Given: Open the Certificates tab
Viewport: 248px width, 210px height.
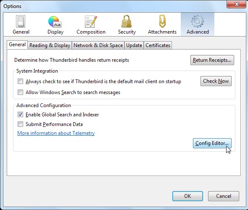Looking at the screenshot, I should tap(158, 45).
